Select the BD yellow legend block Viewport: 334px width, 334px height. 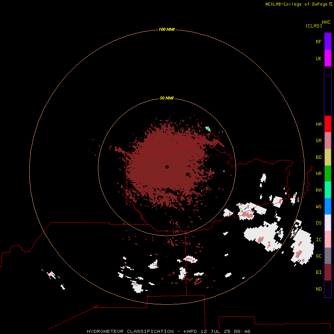[328, 157]
